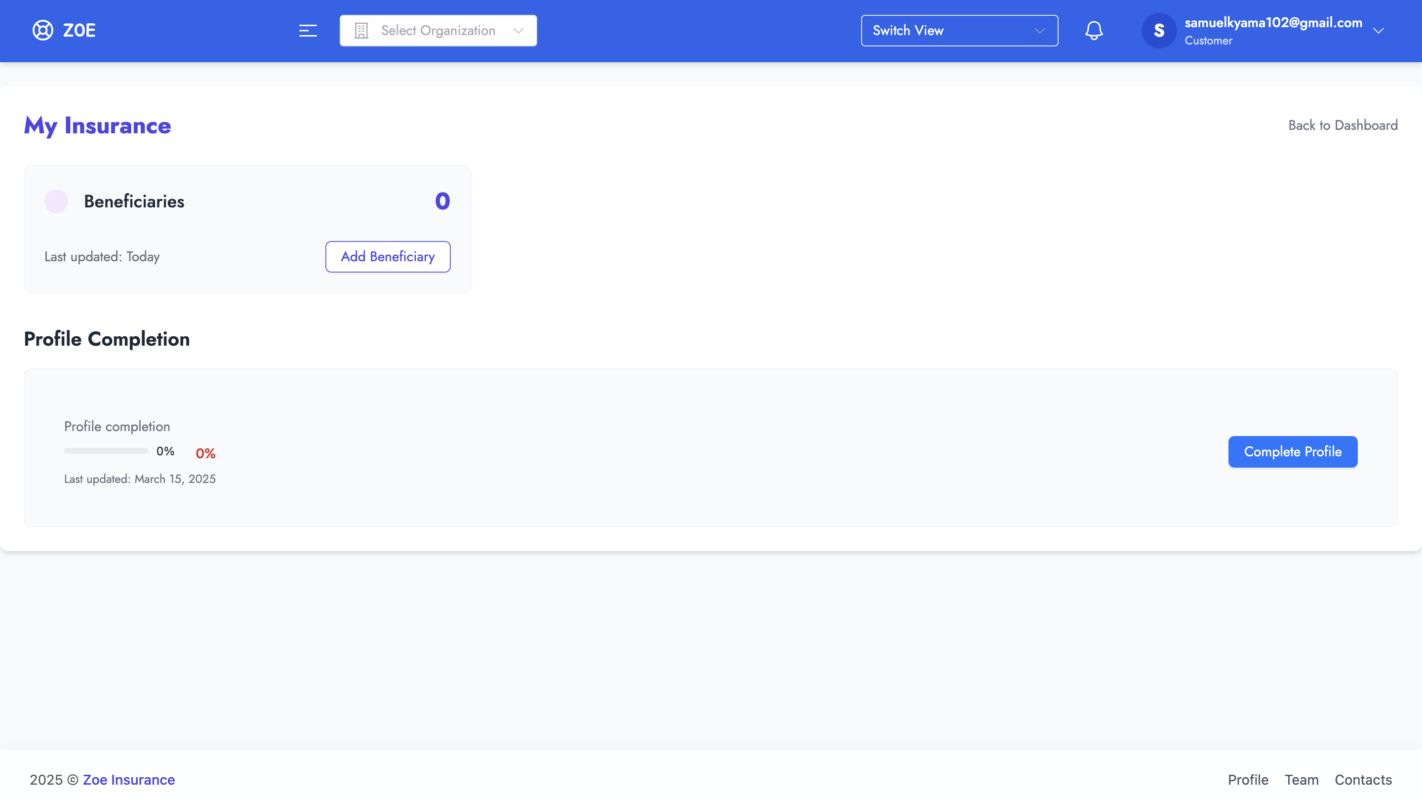Open the Contacts footer link

[1363, 780]
